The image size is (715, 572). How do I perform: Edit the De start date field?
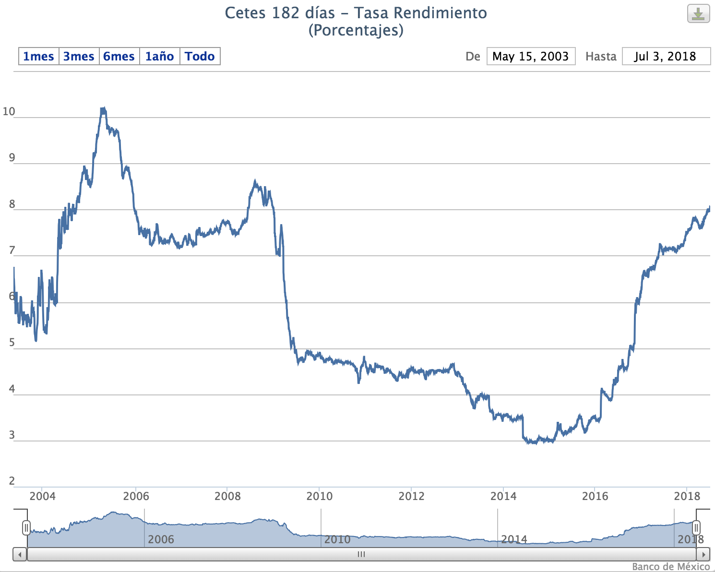531,56
